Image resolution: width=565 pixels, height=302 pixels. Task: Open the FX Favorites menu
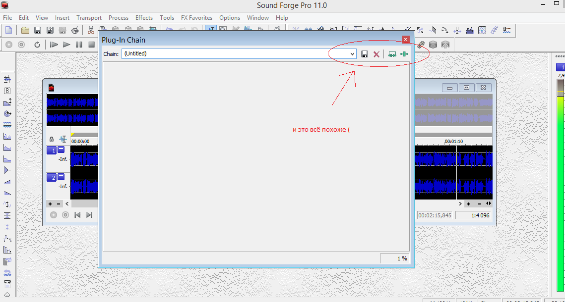(x=197, y=18)
